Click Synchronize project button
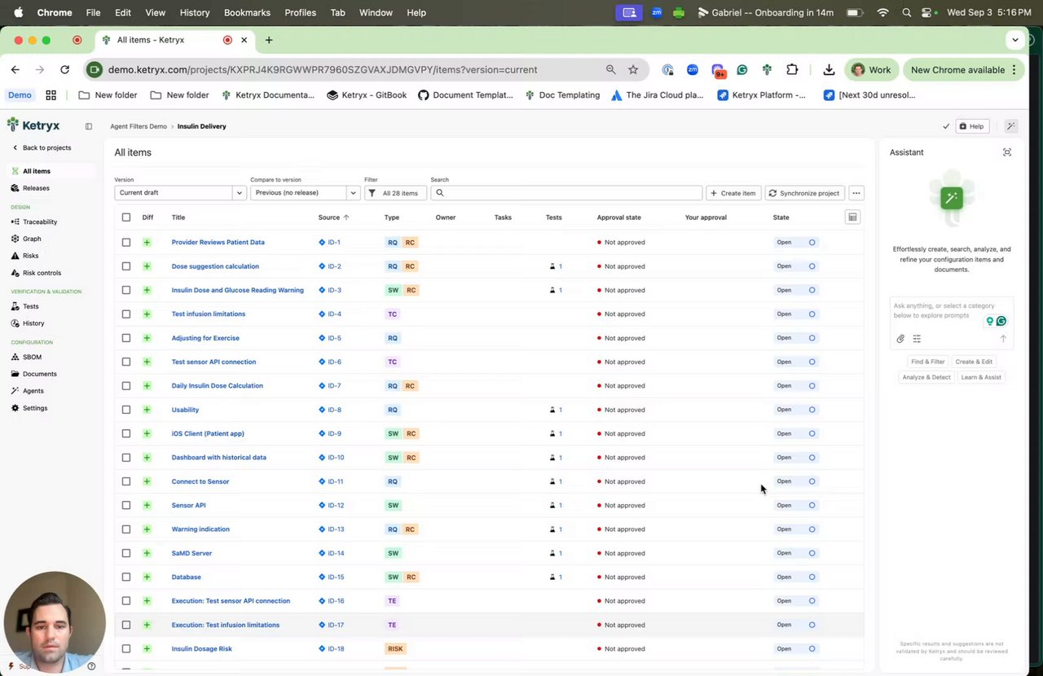1043x676 pixels. point(803,193)
